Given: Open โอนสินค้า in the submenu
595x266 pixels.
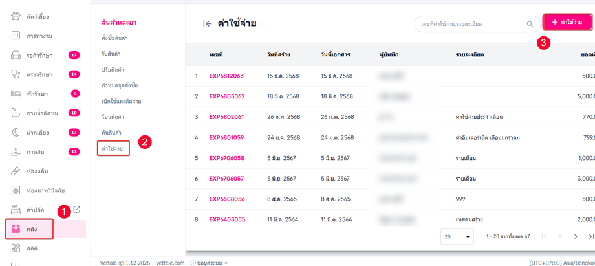Looking at the screenshot, I should (113, 116).
